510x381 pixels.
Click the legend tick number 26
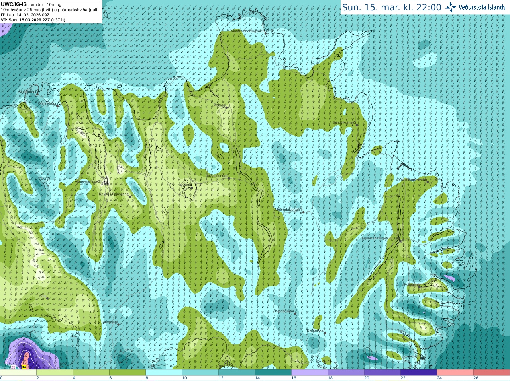pyautogui.click(x=476, y=378)
